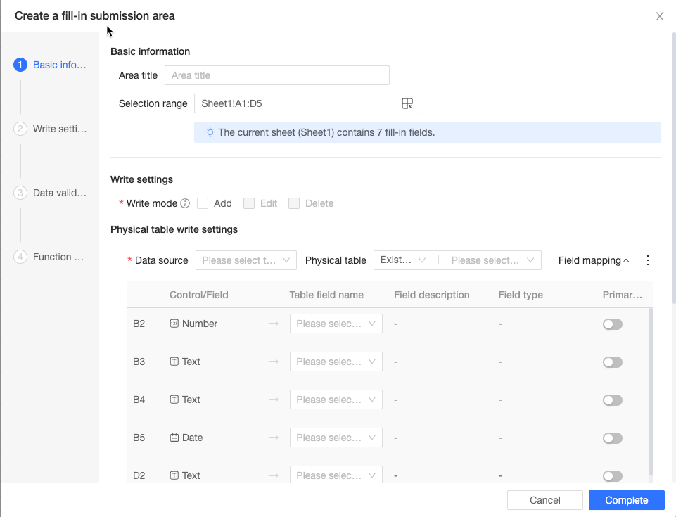Focus the Area title input field
Screen dimensions: 676x517
pyautogui.click(x=276, y=75)
